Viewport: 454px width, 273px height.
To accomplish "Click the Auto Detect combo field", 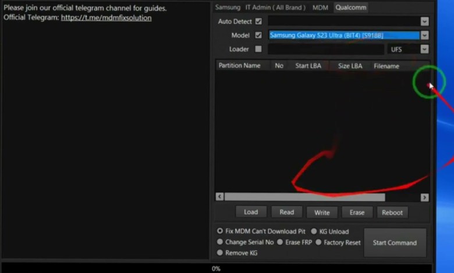I will coord(344,21).
